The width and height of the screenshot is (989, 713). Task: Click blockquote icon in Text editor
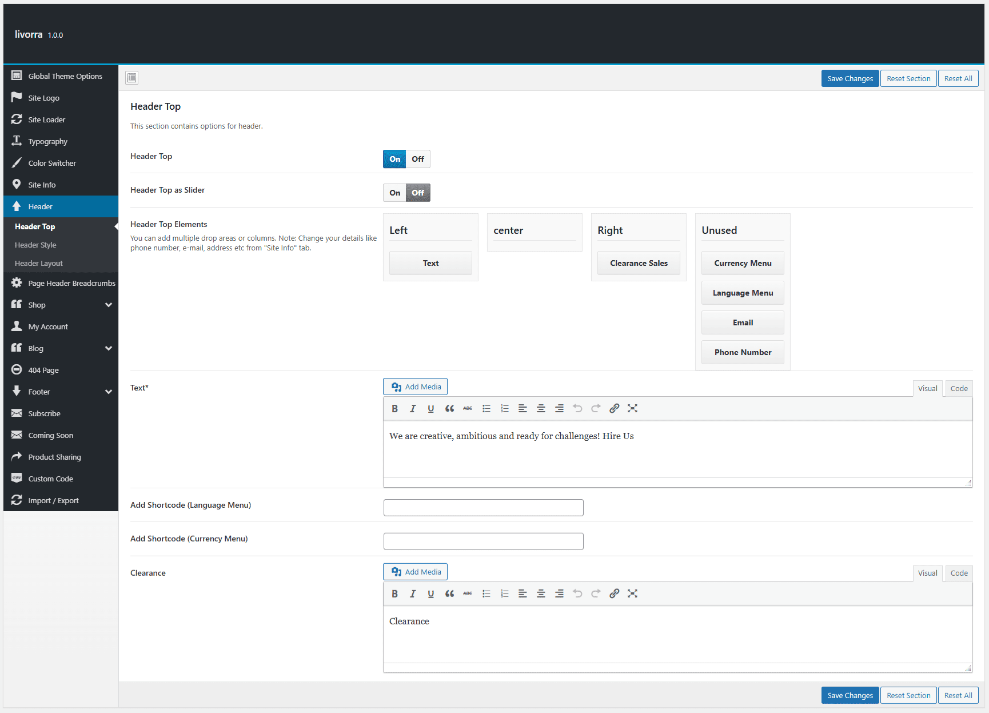449,408
